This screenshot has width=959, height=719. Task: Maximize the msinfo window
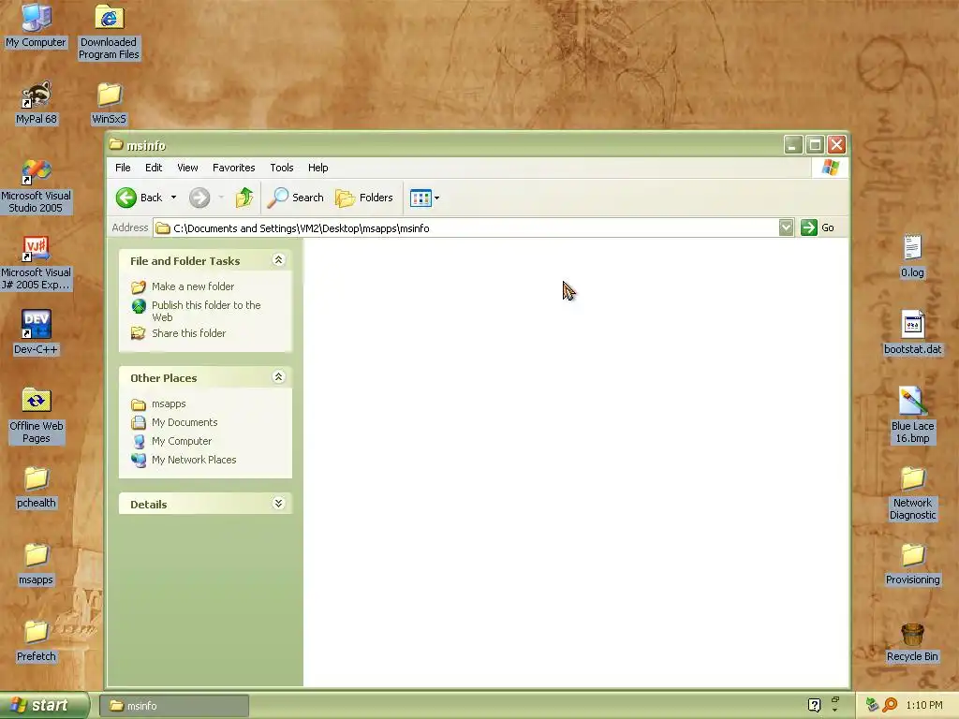[815, 145]
